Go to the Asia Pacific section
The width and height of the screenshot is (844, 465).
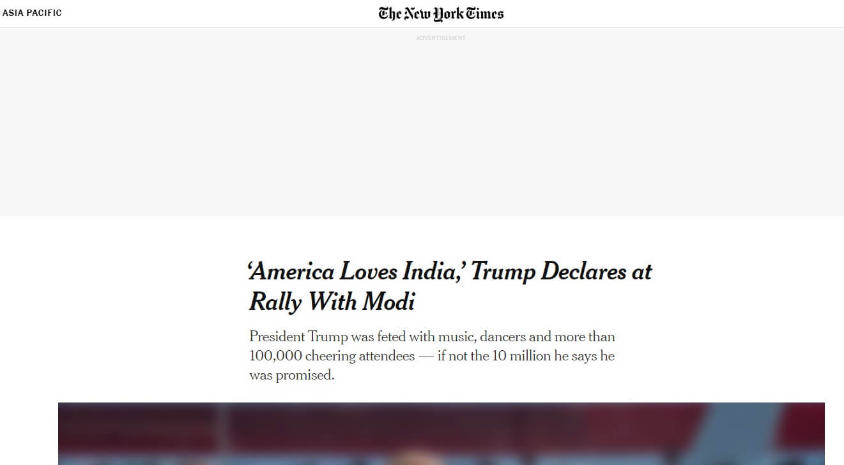[32, 13]
